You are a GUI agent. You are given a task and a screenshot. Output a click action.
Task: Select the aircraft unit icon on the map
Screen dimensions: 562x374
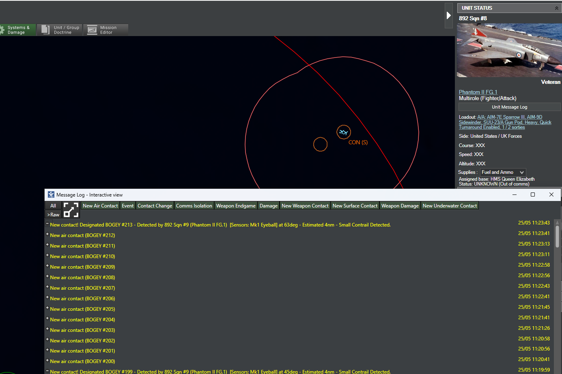point(344,132)
